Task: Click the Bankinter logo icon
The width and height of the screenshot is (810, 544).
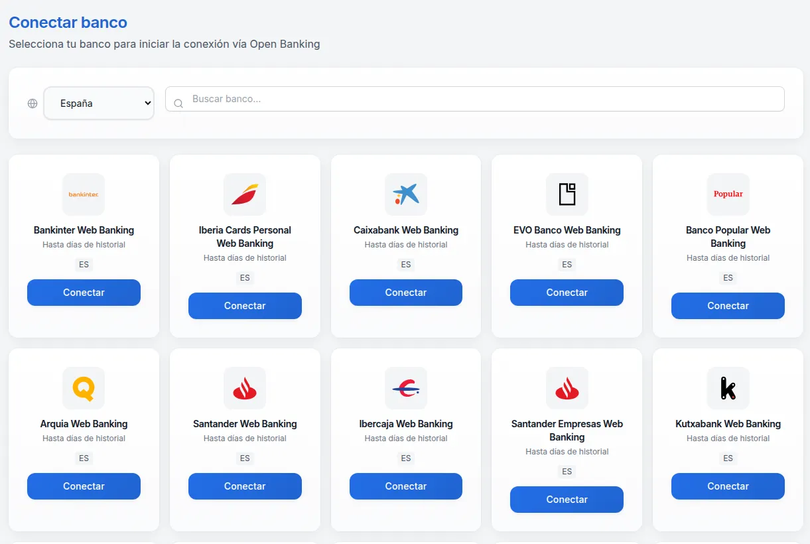Action: (x=84, y=194)
